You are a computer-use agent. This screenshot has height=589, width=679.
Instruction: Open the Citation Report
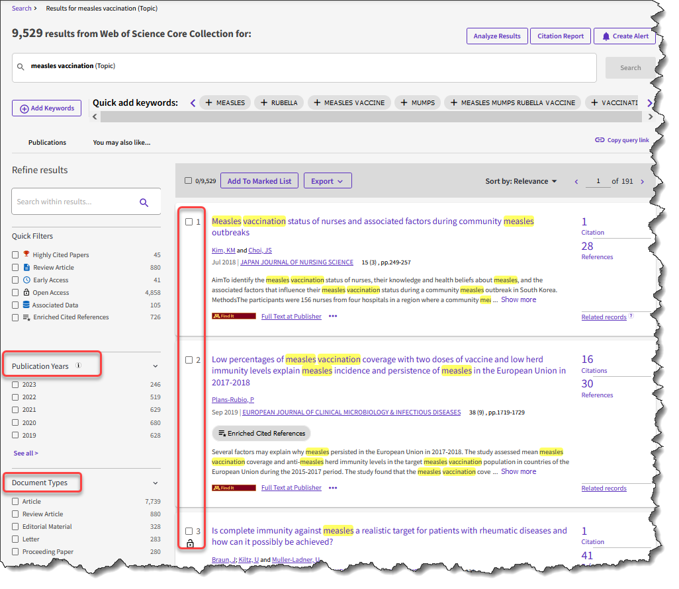[x=561, y=36]
